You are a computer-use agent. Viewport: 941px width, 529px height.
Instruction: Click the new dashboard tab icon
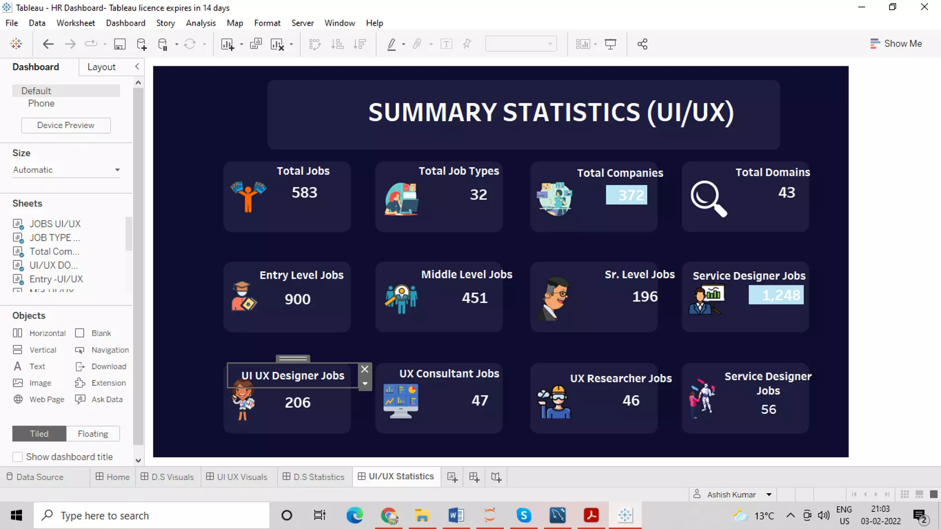pyautogui.click(x=474, y=477)
